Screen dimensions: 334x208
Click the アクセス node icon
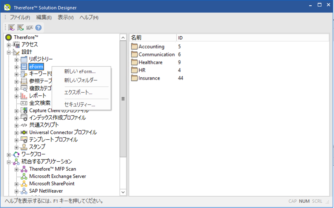pyautogui.click(x=16, y=45)
